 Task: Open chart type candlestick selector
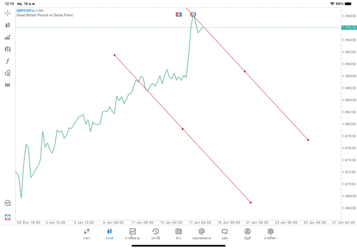coord(8,25)
